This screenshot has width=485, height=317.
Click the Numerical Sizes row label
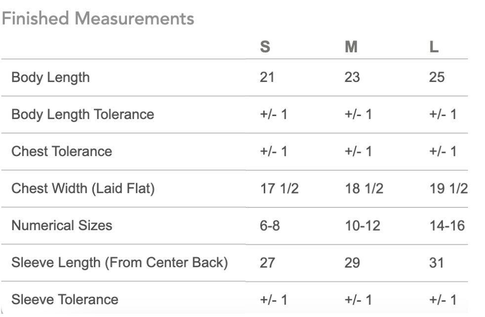(62, 225)
